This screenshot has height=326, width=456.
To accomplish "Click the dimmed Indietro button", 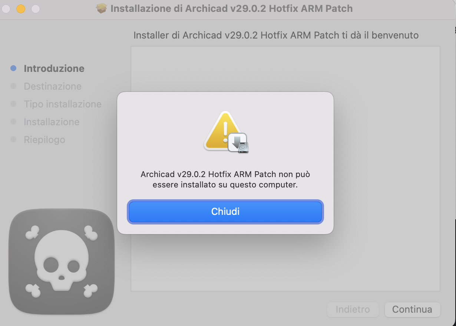I will (x=353, y=309).
